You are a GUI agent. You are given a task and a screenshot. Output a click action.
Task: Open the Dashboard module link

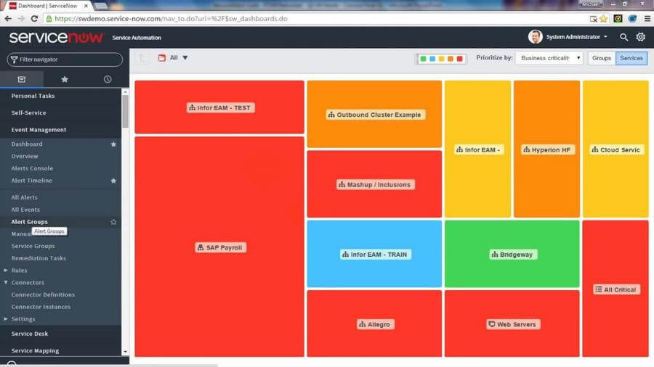point(27,144)
